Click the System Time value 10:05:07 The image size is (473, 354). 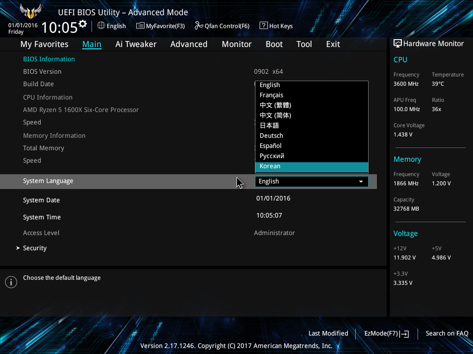[x=269, y=216]
